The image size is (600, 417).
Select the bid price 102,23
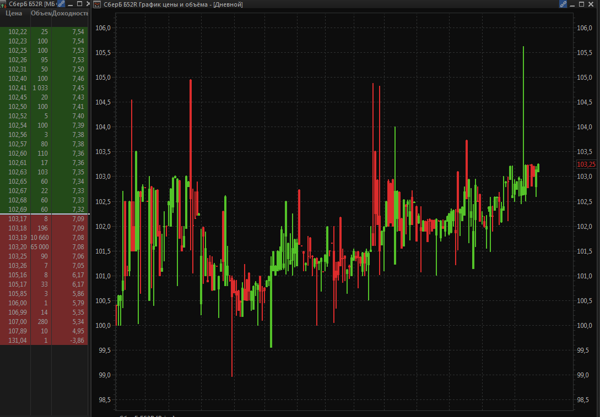click(18, 41)
